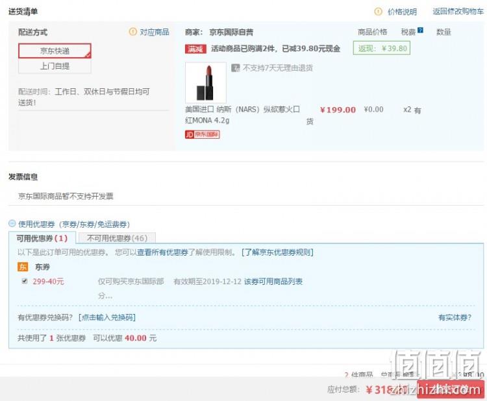Click the 40.00 discount amount text
Viewport: 487px width, 401px height.
click(136, 338)
